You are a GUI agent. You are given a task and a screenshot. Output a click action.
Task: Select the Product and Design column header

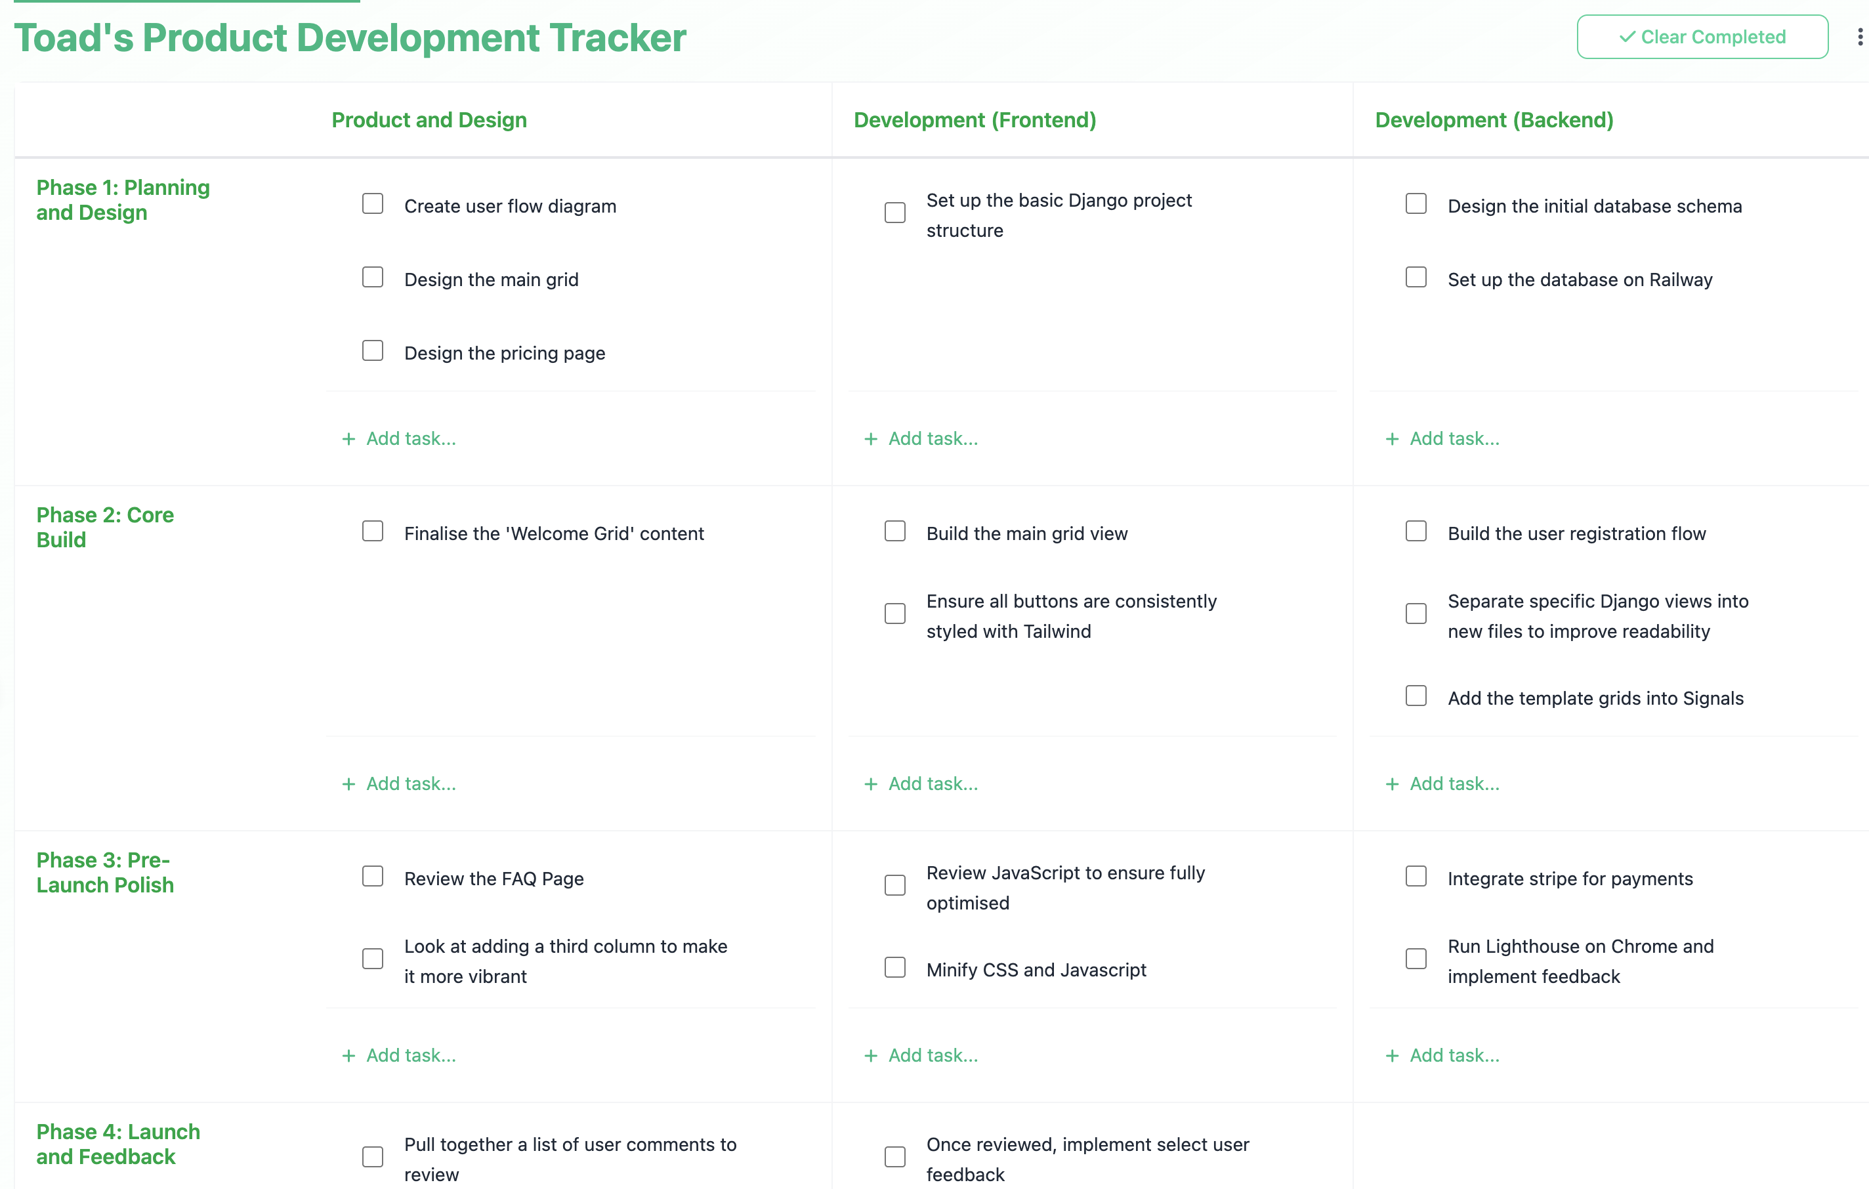pos(429,120)
